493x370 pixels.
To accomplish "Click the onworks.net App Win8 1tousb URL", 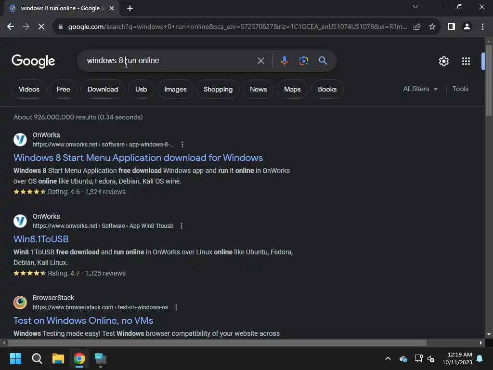I will (x=103, y=226).
